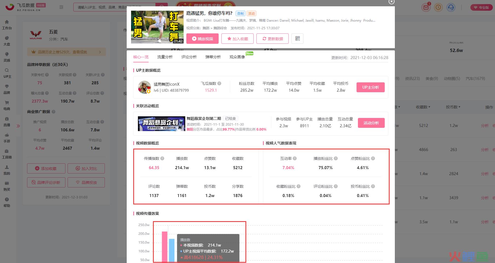495x263 pixels.
Task: Switch to the 评论分析 tab
Action: (x=189, y=57)
